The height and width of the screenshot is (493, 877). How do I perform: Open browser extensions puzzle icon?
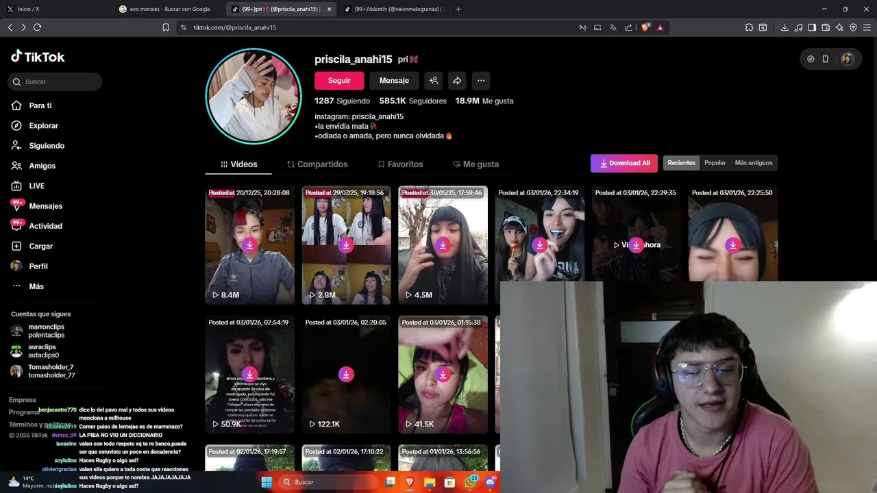coord(749,27)
